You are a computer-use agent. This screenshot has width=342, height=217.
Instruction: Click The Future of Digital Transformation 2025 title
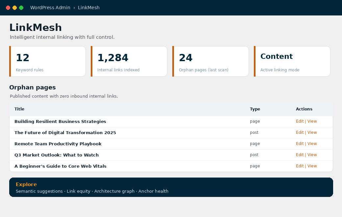coord(65,133)
